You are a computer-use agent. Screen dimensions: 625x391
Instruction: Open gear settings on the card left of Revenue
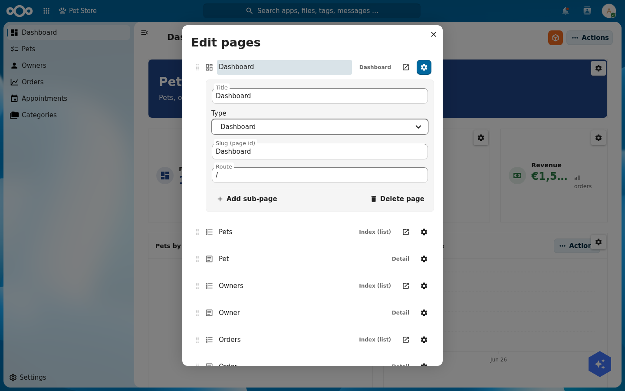click(x=481, y=138)
